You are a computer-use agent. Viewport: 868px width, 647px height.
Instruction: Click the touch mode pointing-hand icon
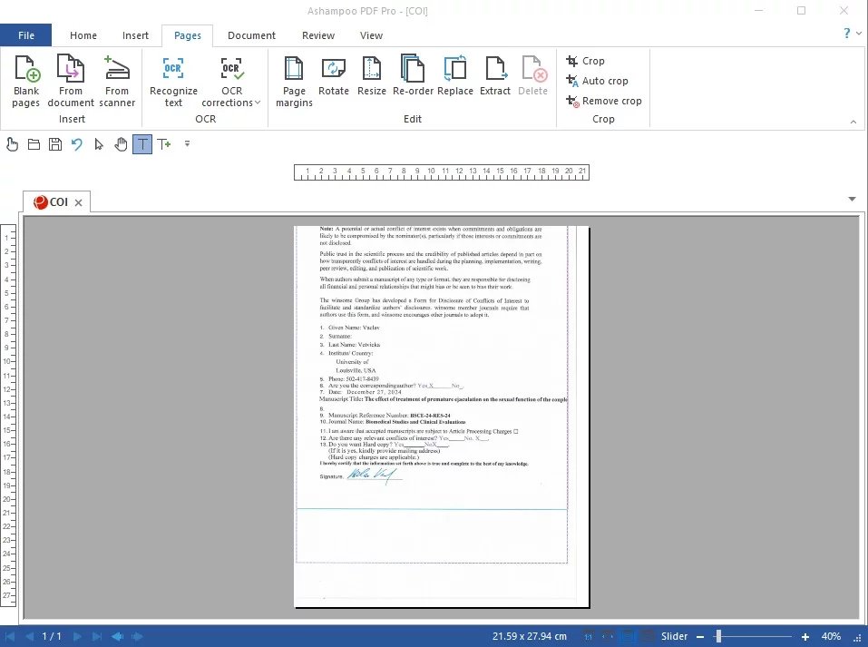click(x=12, y=144)
